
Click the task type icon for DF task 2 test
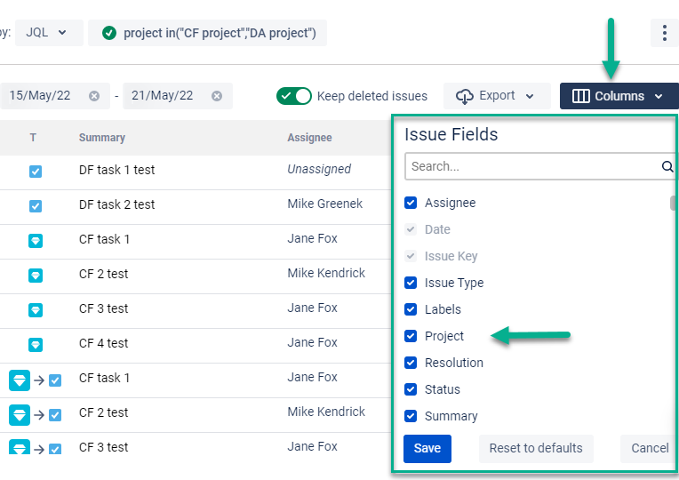pos(36,206)
